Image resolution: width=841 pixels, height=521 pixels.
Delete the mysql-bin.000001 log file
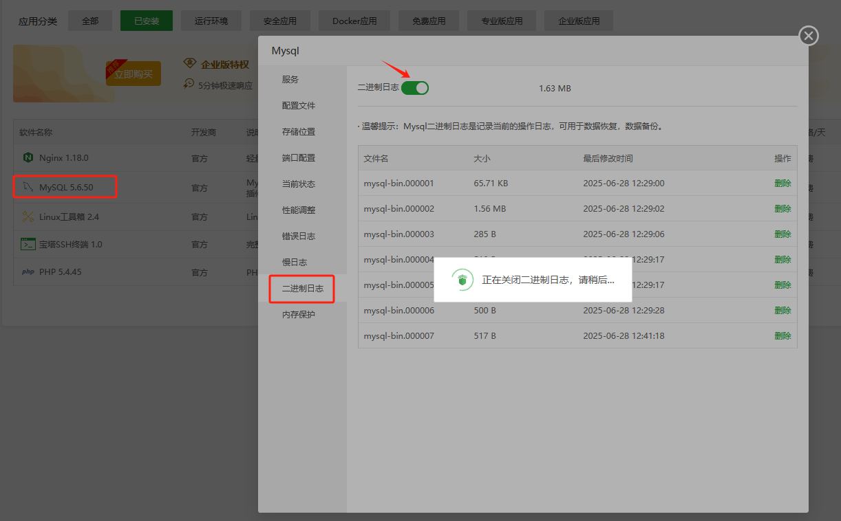pyautogui.click(x=783, y=183)
